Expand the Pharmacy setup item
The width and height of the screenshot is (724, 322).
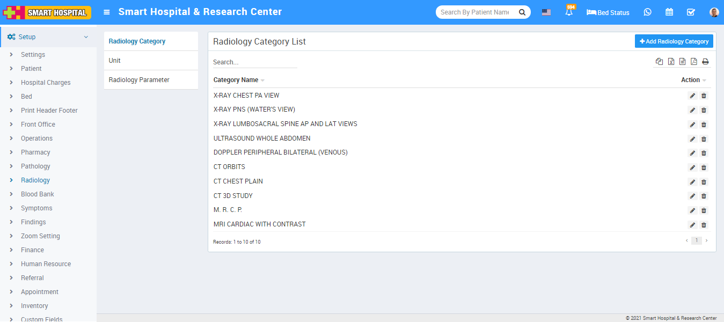(35, 152)
